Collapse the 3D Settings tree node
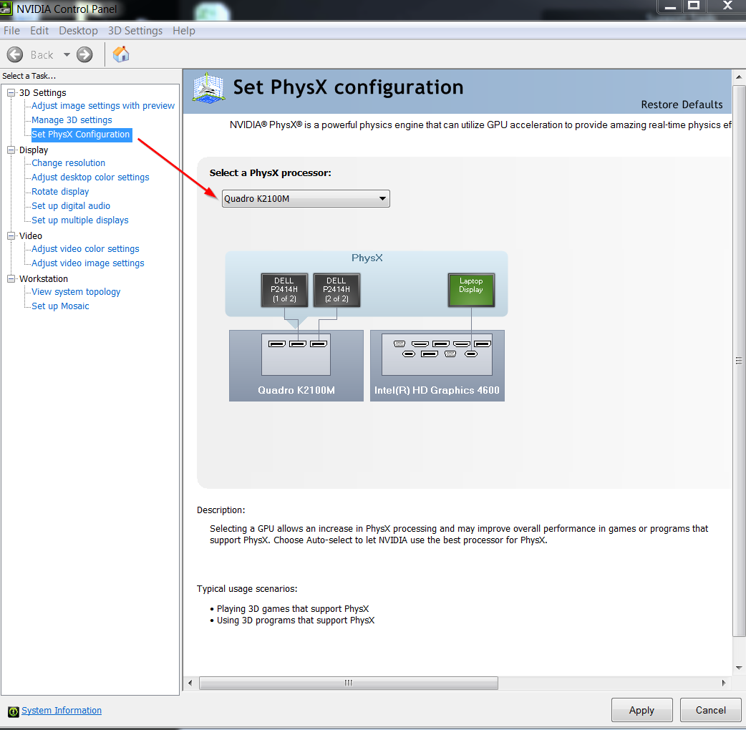The height and width of the screenshot is (730, 746). [x=11, y=93]
